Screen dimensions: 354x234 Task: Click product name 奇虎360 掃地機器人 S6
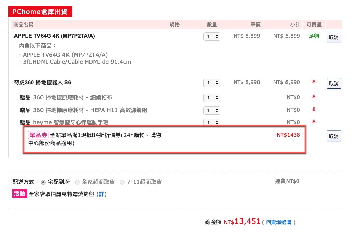[x=42, y=82]
